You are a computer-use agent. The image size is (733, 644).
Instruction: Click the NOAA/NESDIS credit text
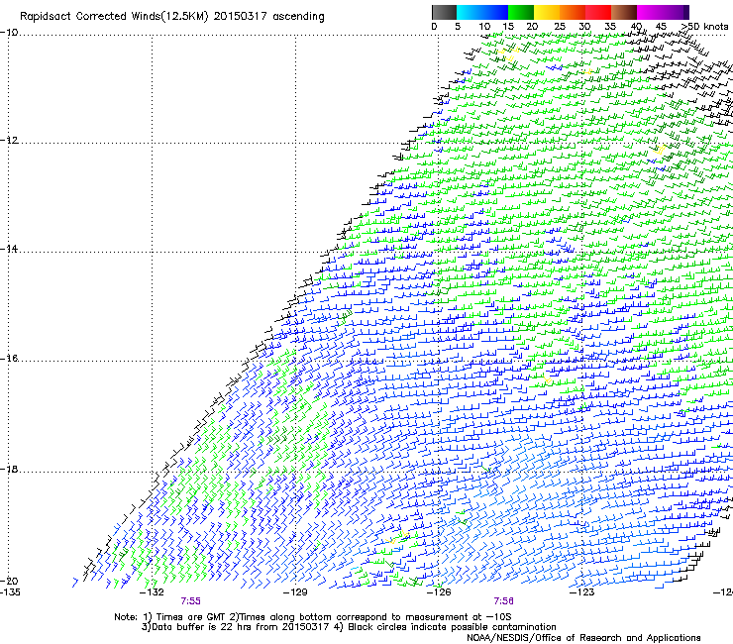tap(583, 638)
